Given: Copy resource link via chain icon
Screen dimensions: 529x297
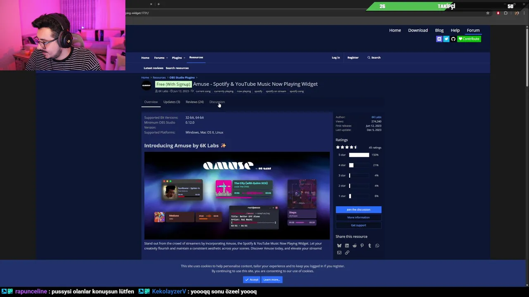Looking at the screenshot, I should coord(347,252).
